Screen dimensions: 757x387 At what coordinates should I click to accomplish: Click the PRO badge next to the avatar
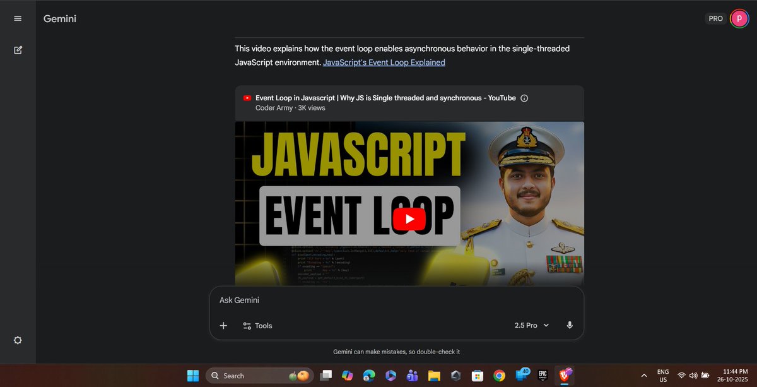pyautogui.click(x=715, y=18)
